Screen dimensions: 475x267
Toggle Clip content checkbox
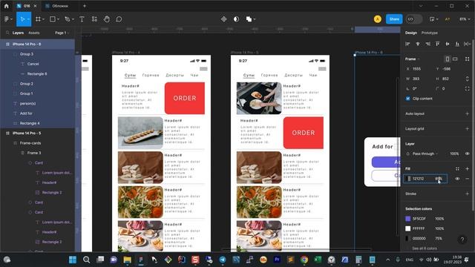pos(407,99)
